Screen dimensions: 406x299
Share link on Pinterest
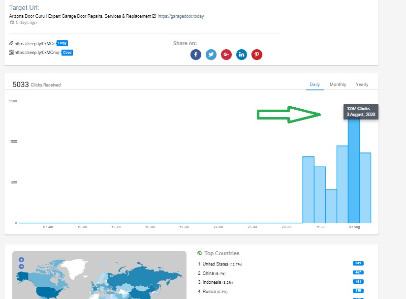tap(257, 55)
